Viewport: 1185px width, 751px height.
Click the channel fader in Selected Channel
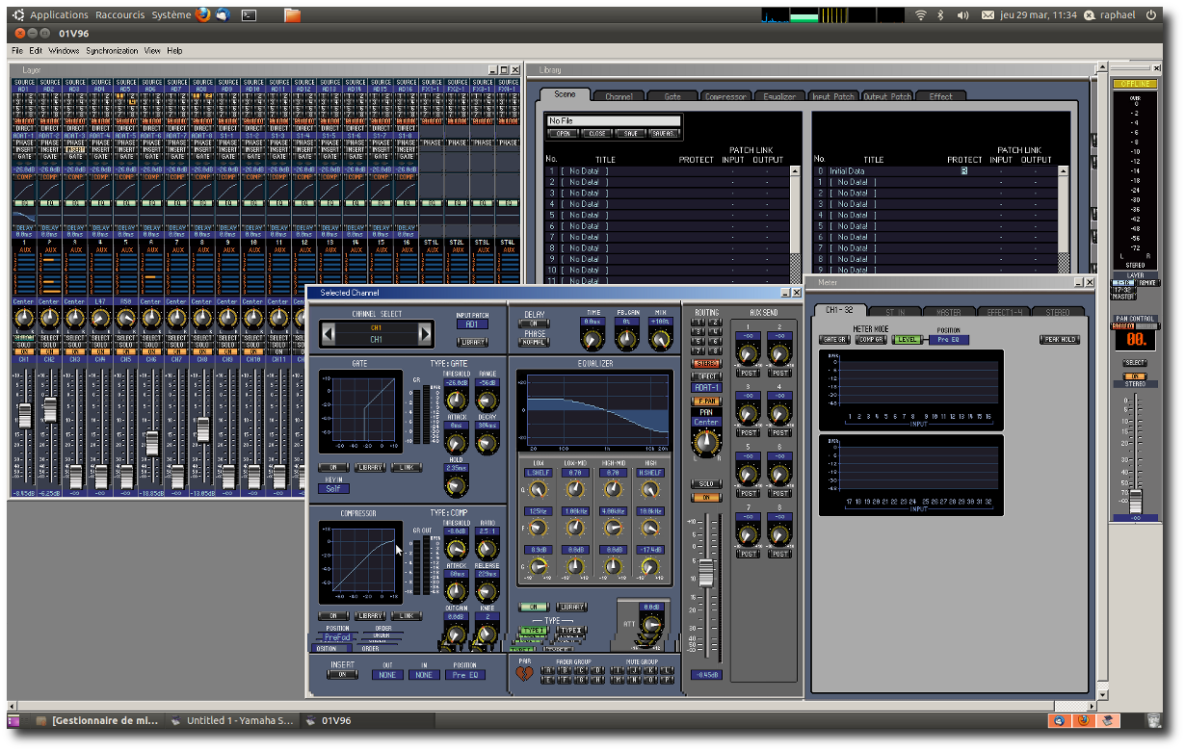706,573
